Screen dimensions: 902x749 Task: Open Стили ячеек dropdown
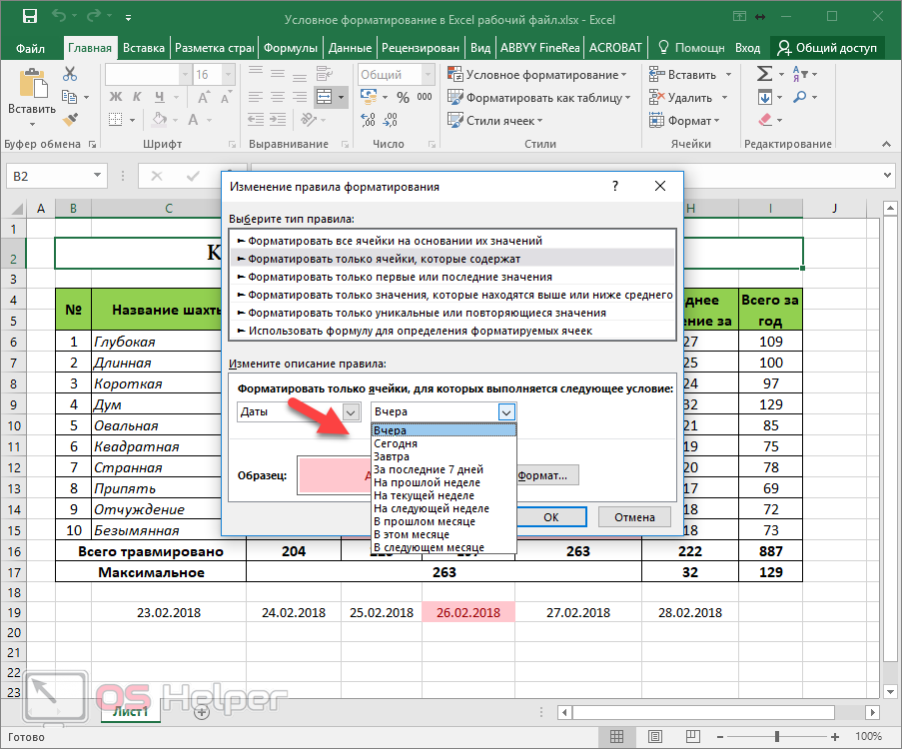495,120
